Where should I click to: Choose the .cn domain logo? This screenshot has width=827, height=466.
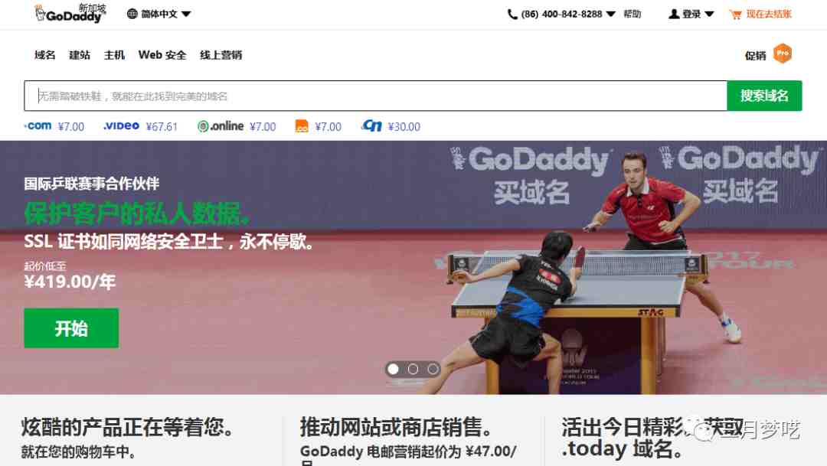point(372,125)
